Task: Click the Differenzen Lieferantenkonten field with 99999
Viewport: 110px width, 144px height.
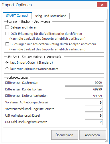Action: point(84,96)
